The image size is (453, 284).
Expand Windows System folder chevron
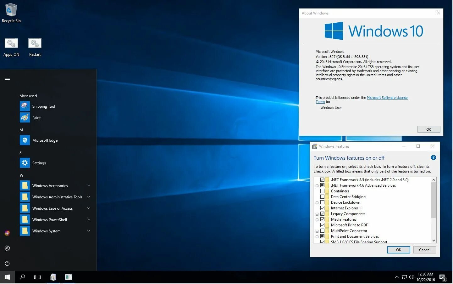click(89, 231)
